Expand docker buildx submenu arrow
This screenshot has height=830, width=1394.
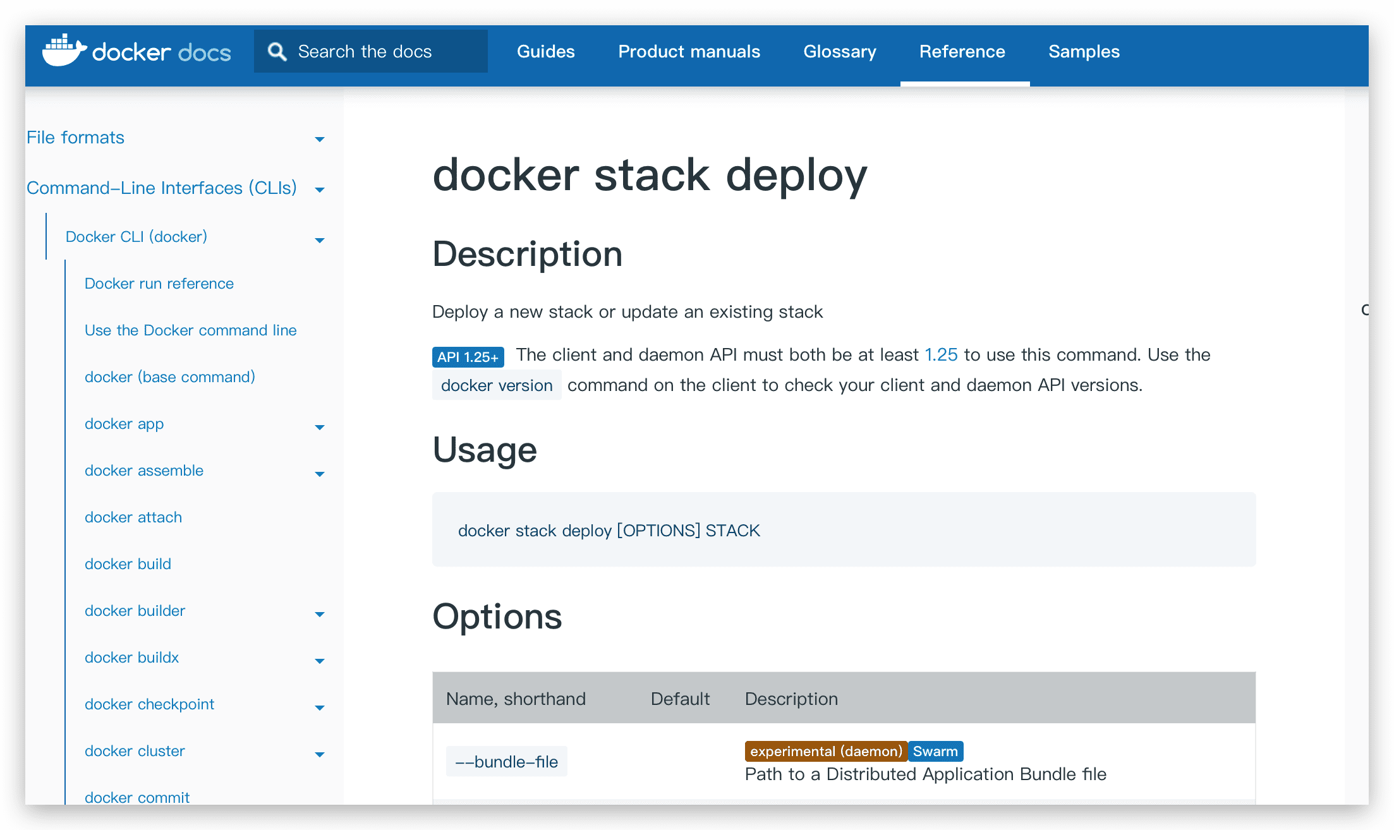point(320,661)
